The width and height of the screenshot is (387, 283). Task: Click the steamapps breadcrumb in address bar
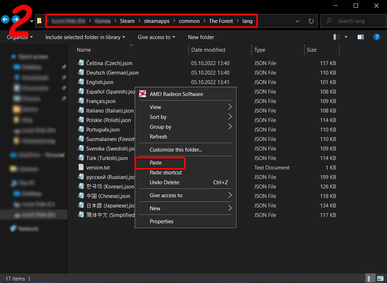click(156, 21)
